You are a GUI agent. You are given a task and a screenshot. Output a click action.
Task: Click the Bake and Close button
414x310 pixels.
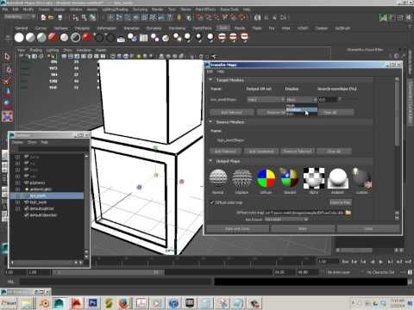237,229
